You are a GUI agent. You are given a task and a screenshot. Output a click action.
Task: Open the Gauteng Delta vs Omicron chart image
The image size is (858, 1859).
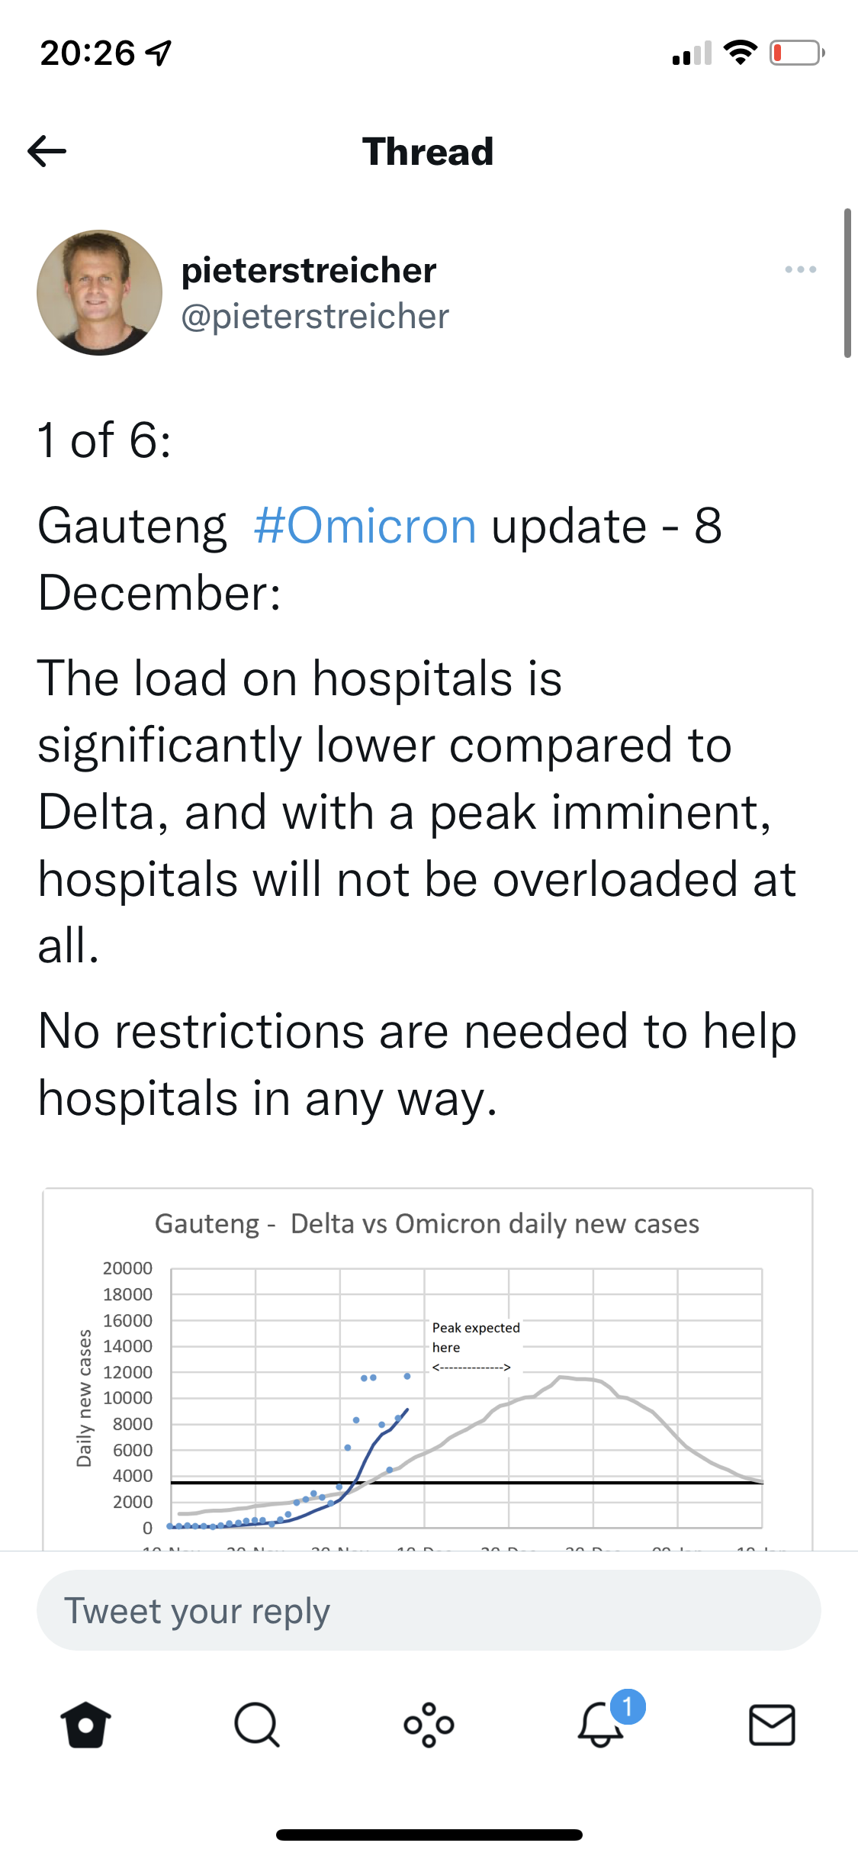428,1369
